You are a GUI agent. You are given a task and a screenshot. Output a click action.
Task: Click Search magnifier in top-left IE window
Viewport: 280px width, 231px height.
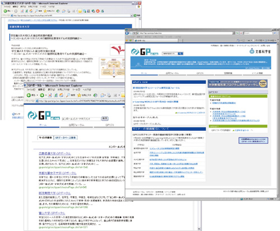tap(36, 11)
